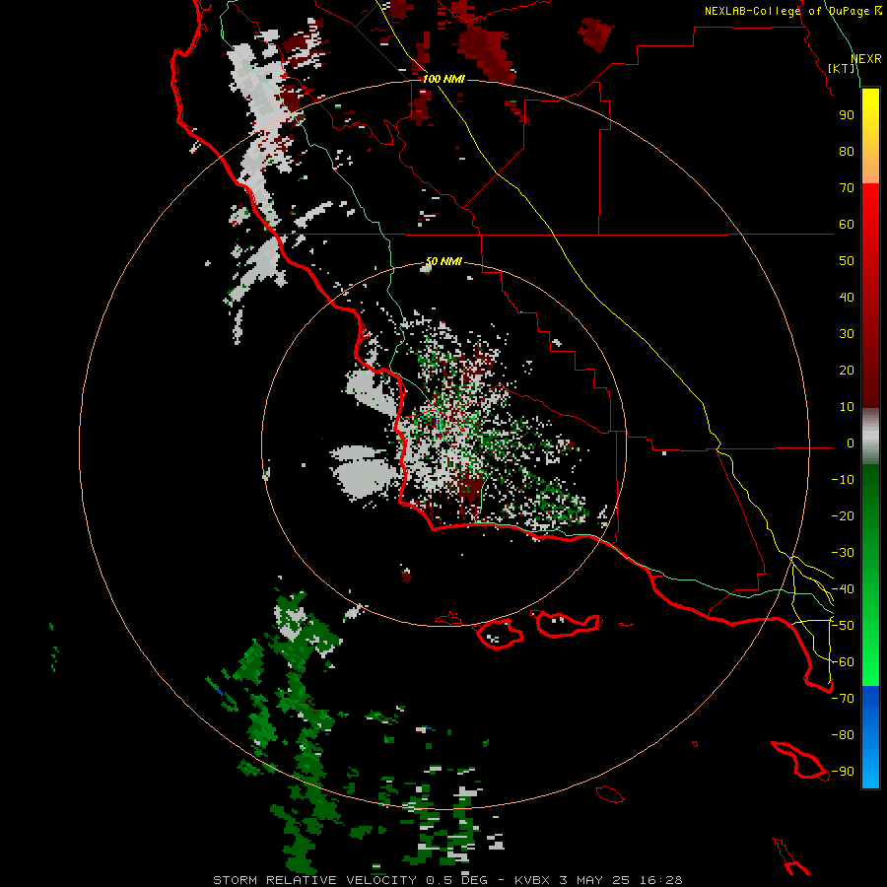Select the -30 value on the velocity scale
Screen dimensions: 887x887
tap(843, 553)
